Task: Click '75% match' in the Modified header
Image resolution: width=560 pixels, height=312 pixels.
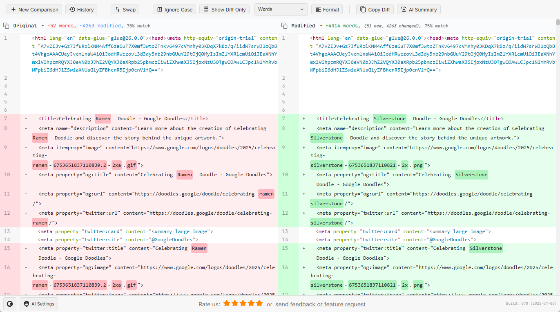Action: [436, 26]
